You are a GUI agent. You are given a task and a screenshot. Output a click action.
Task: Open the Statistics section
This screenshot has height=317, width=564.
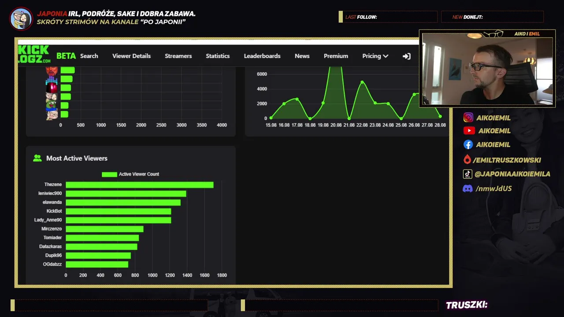point(218,56)
